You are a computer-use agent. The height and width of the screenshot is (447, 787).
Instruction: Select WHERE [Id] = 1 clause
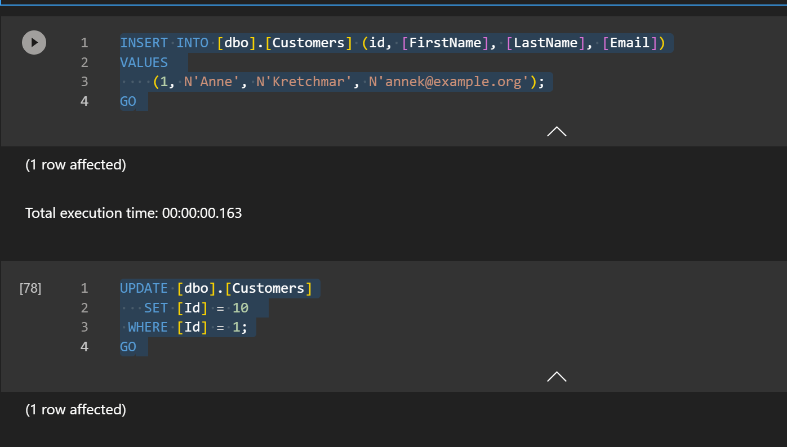click(188, 327)
